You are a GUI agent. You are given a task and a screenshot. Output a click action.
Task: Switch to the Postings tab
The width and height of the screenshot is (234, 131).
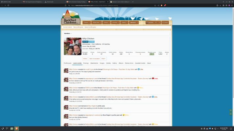(x=86, y=63)
